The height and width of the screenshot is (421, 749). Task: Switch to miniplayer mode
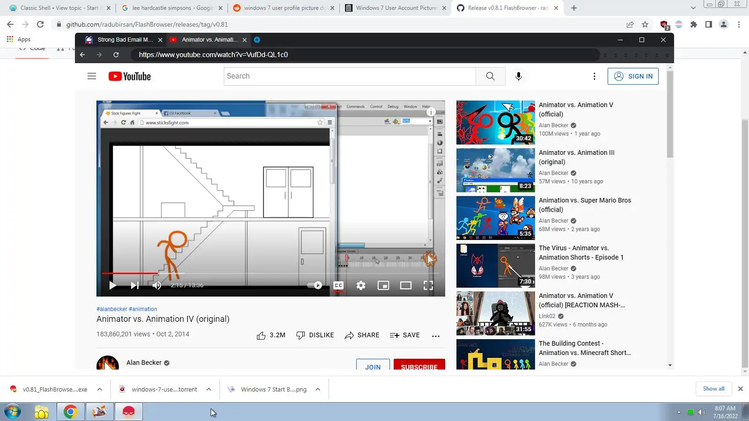point(383,285)
